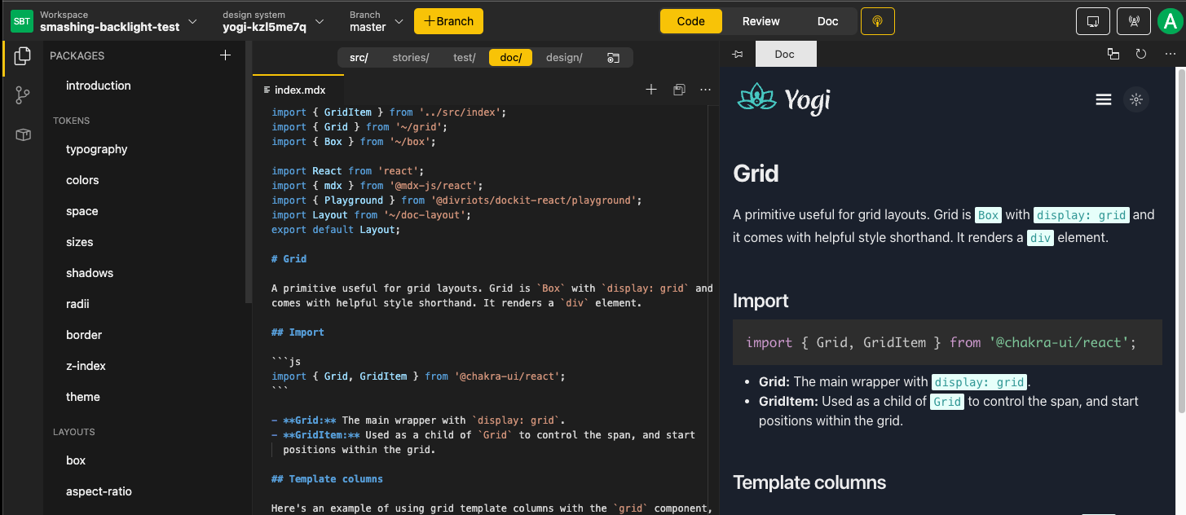Select the design/ folder tab

click(564, 58)
